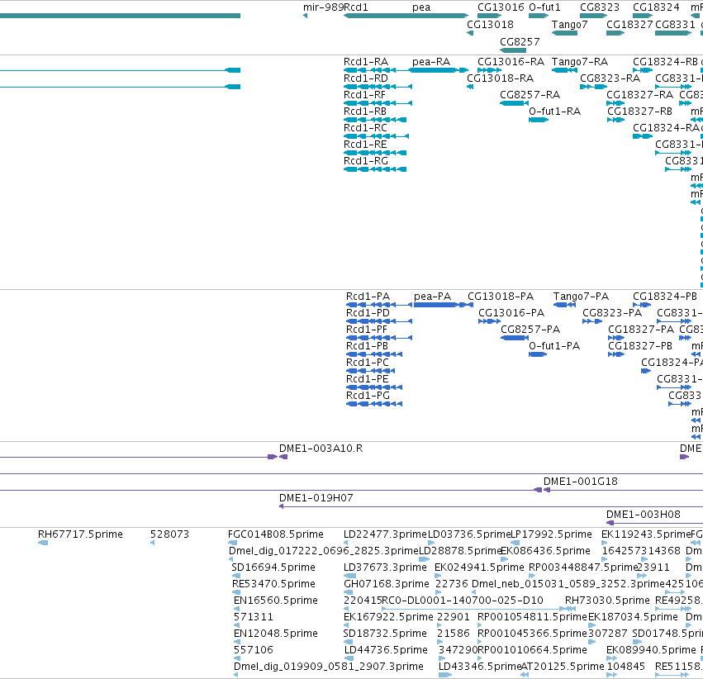Click transcript label Rcd1-RE

[x=365, y=145]
